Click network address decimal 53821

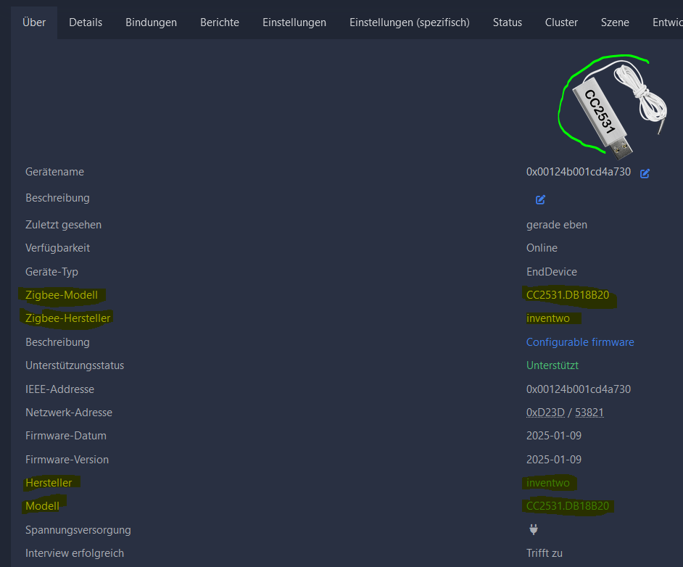point(589,413)
